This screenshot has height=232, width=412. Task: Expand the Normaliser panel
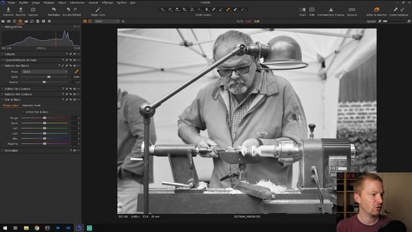[x=3, y=151]
